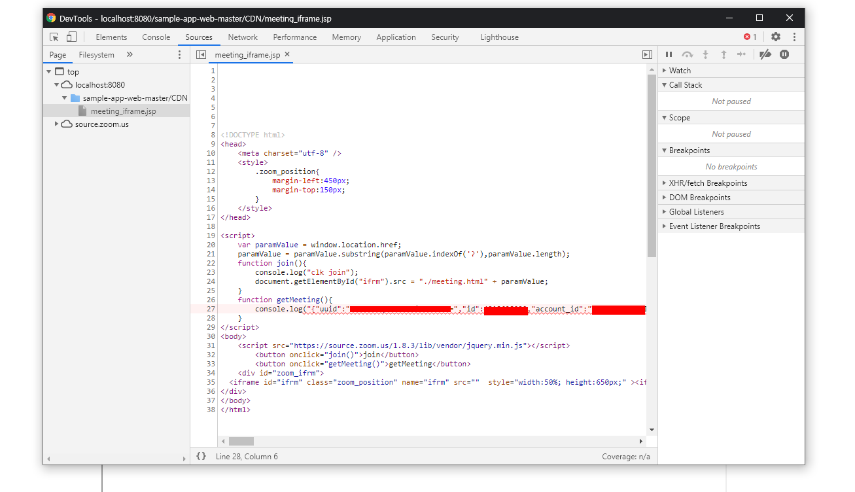Show more navigator tabs chevron

[130, 55]
